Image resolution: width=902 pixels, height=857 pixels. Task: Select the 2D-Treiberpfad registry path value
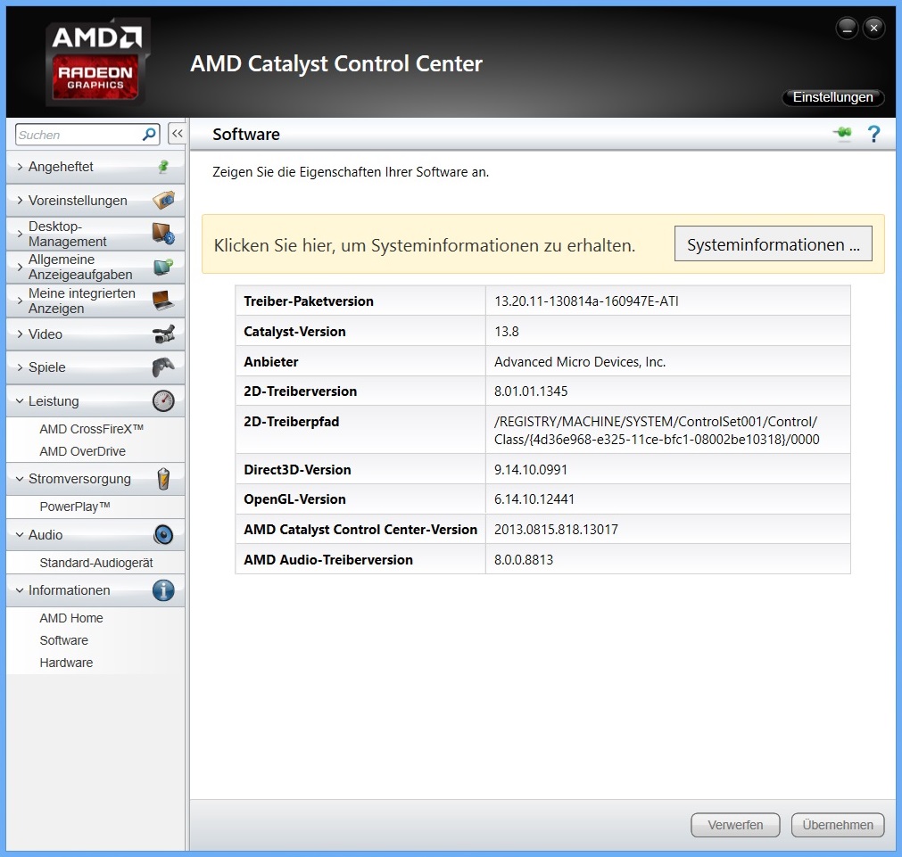coord(657,430)
